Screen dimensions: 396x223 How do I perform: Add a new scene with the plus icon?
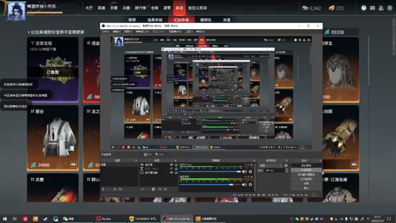[x=103, y=189]
